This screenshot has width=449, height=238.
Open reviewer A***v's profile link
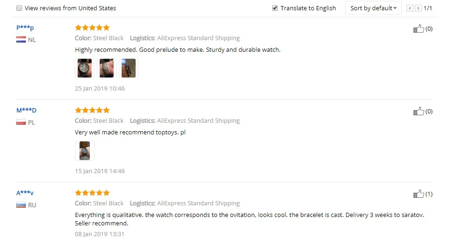pos(25,193)
